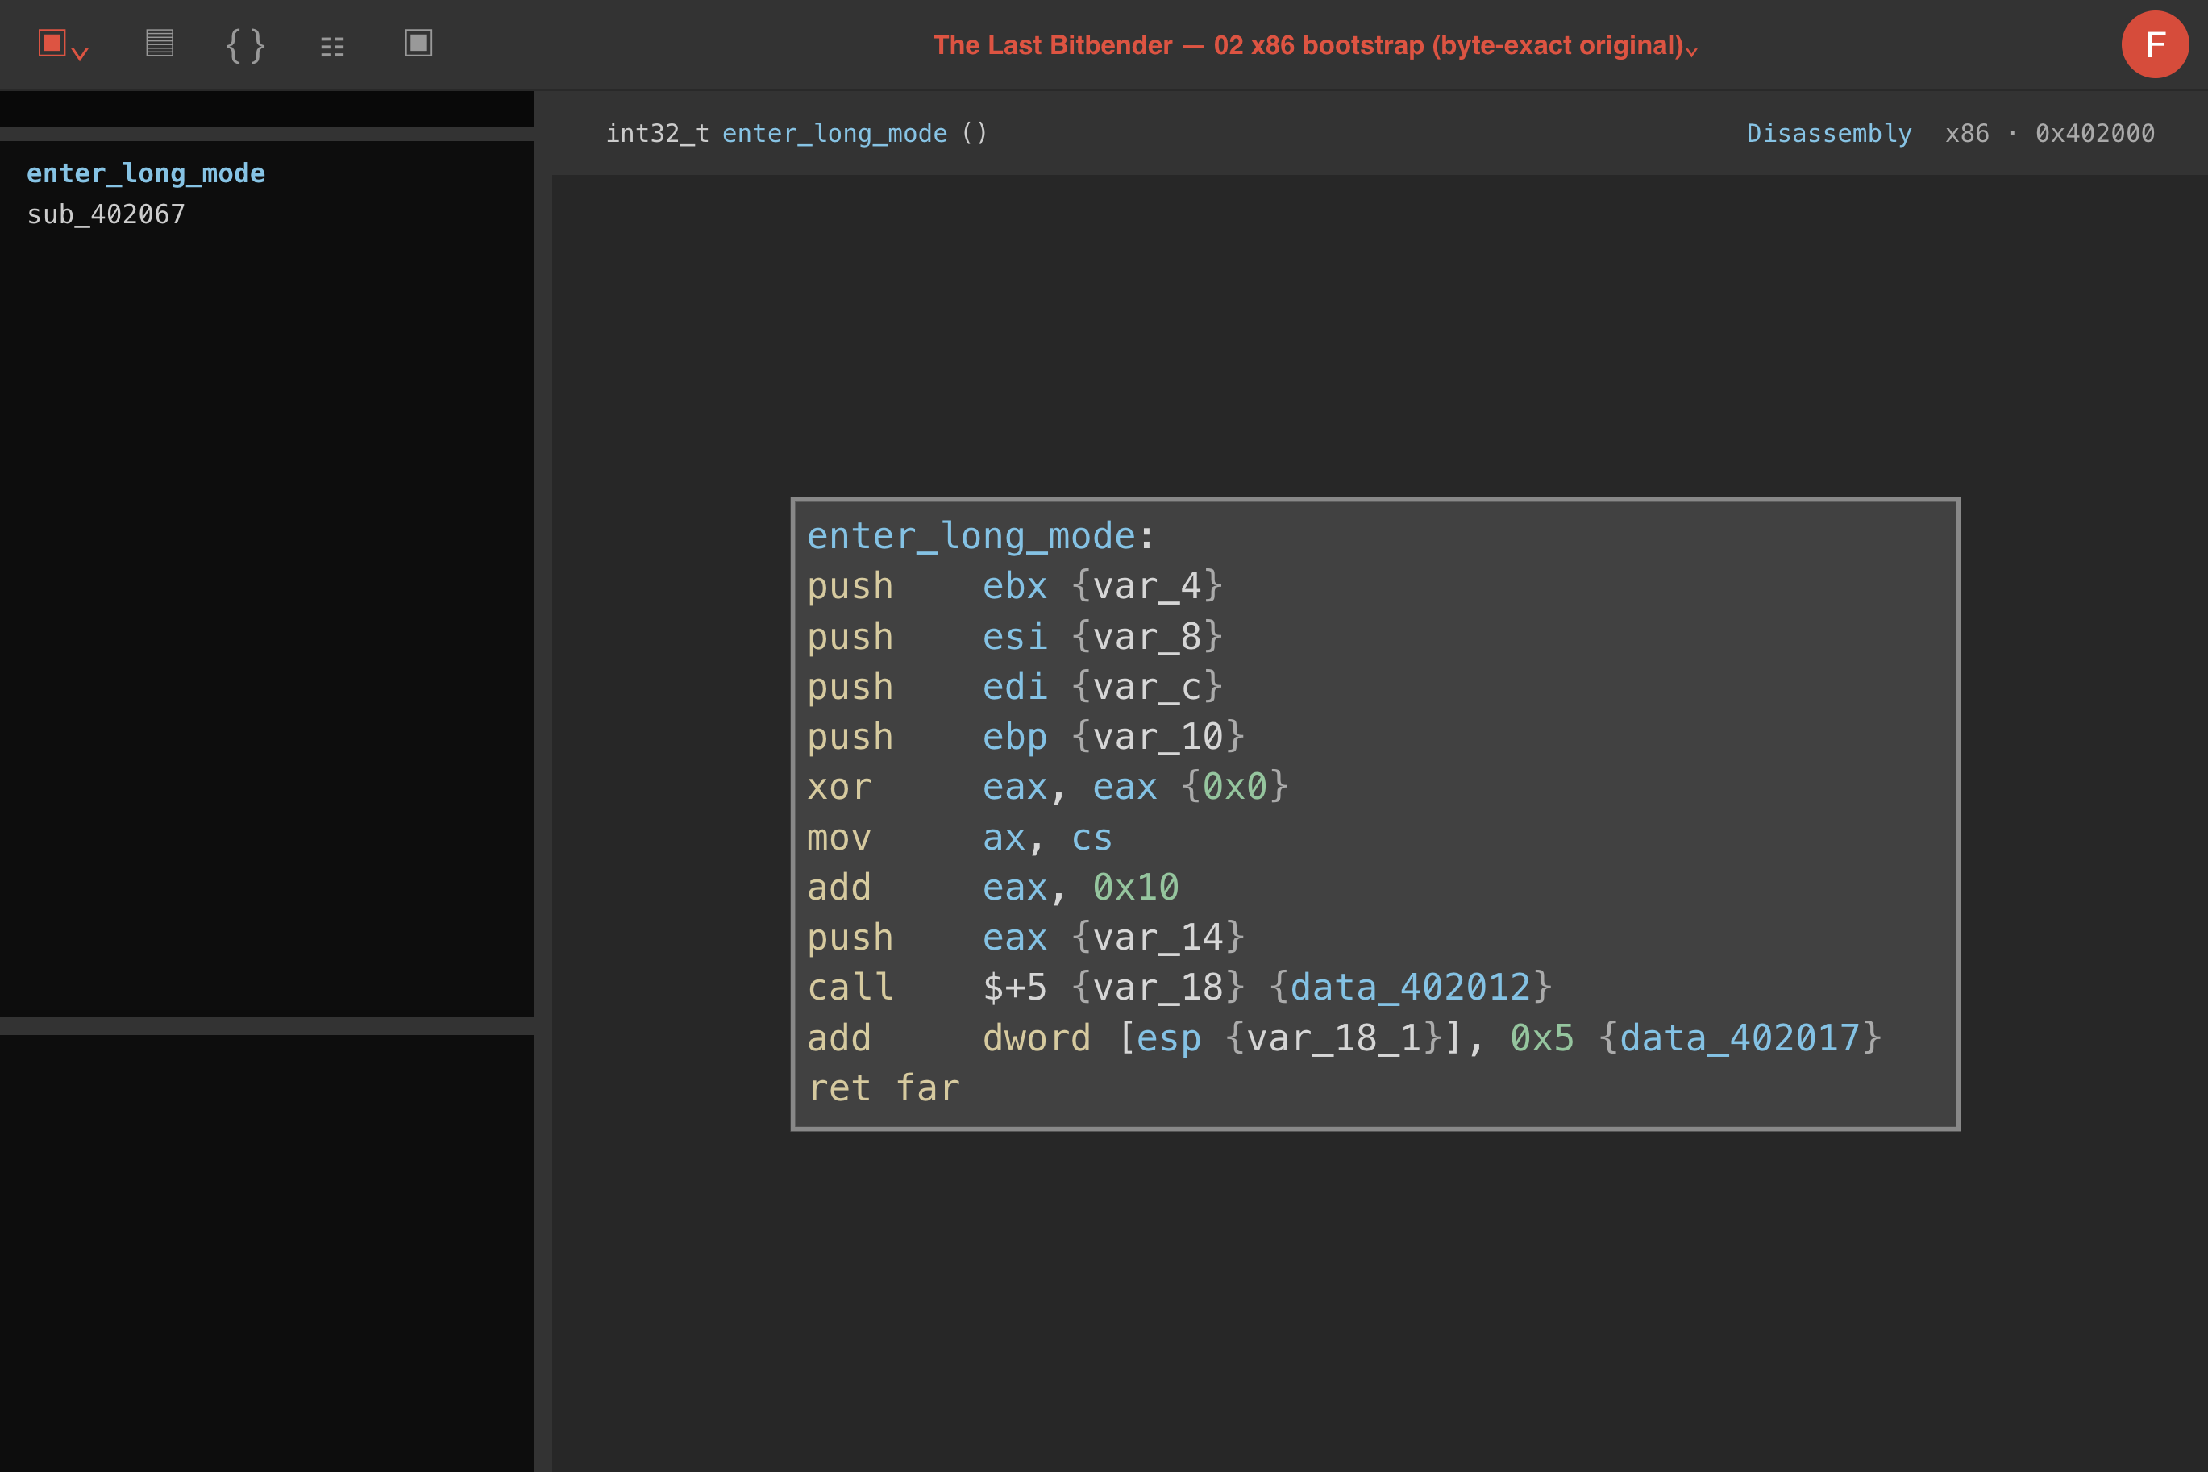The image size is (2208, 1472).
Task: Open the Disassembly view type selector
Action: [x=1829, y=133]
